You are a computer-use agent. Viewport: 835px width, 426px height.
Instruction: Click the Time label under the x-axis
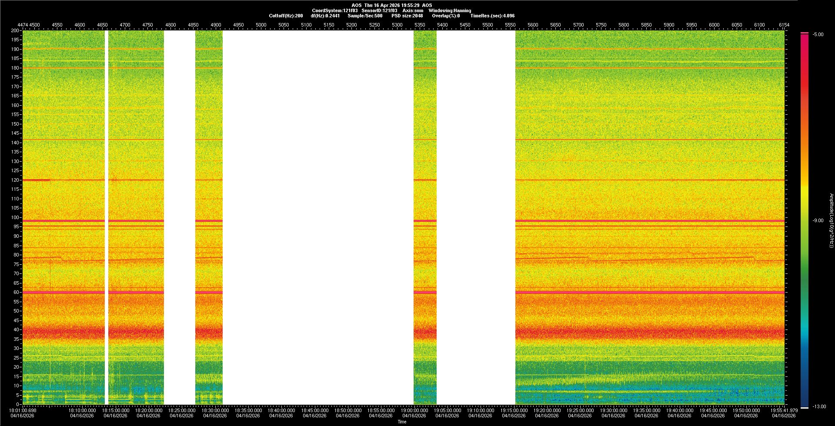(402, 422)
